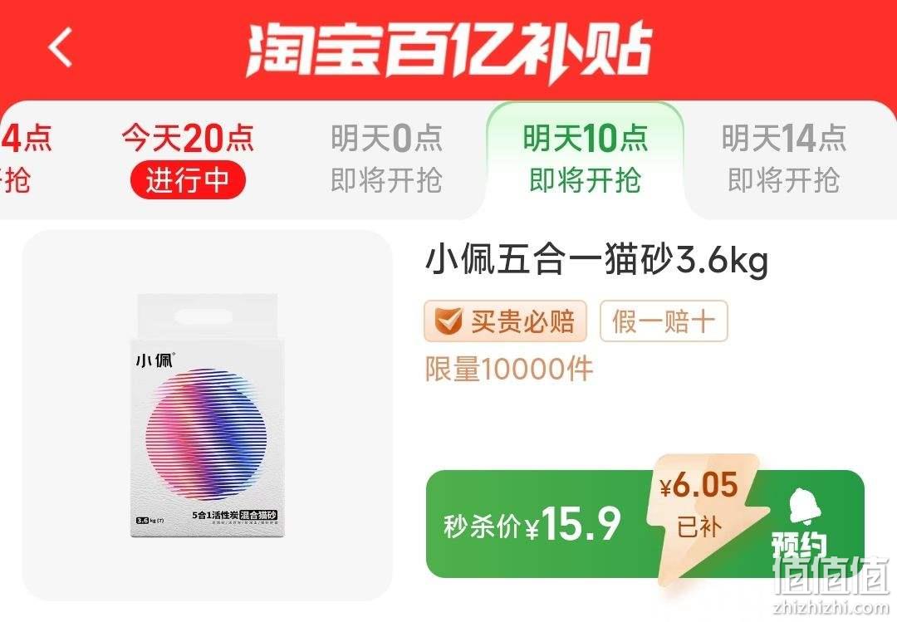Tap the 买贵必赔 guarantee tag
The width and height of the screenshot is (897, 622).
[505, 321]
